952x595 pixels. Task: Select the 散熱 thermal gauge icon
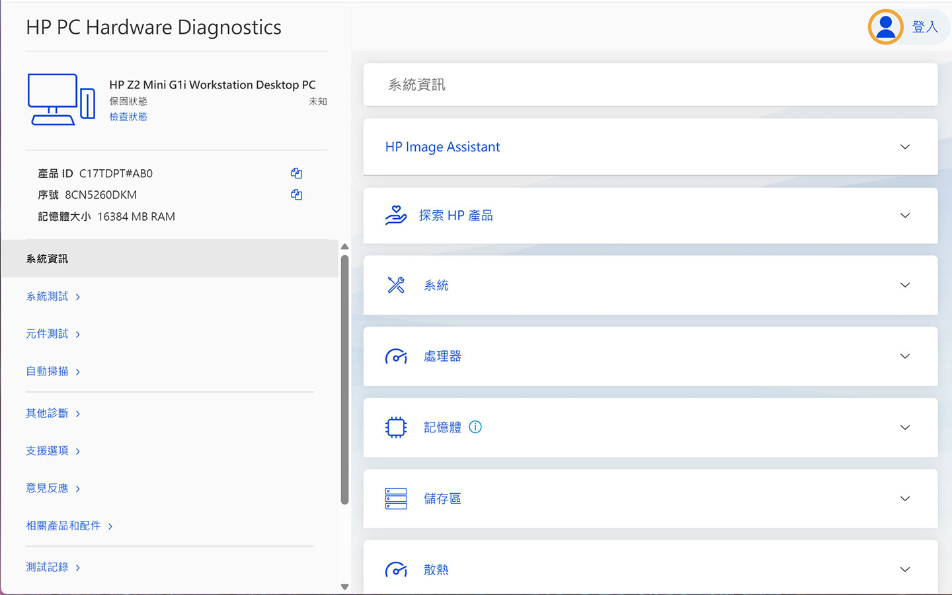point(395,569)
